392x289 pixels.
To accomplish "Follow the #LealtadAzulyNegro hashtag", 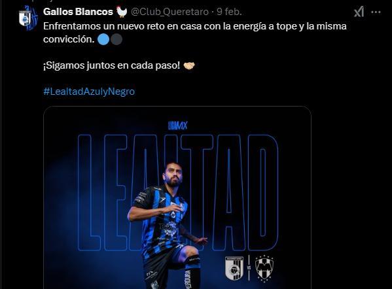I will point(89,92).
